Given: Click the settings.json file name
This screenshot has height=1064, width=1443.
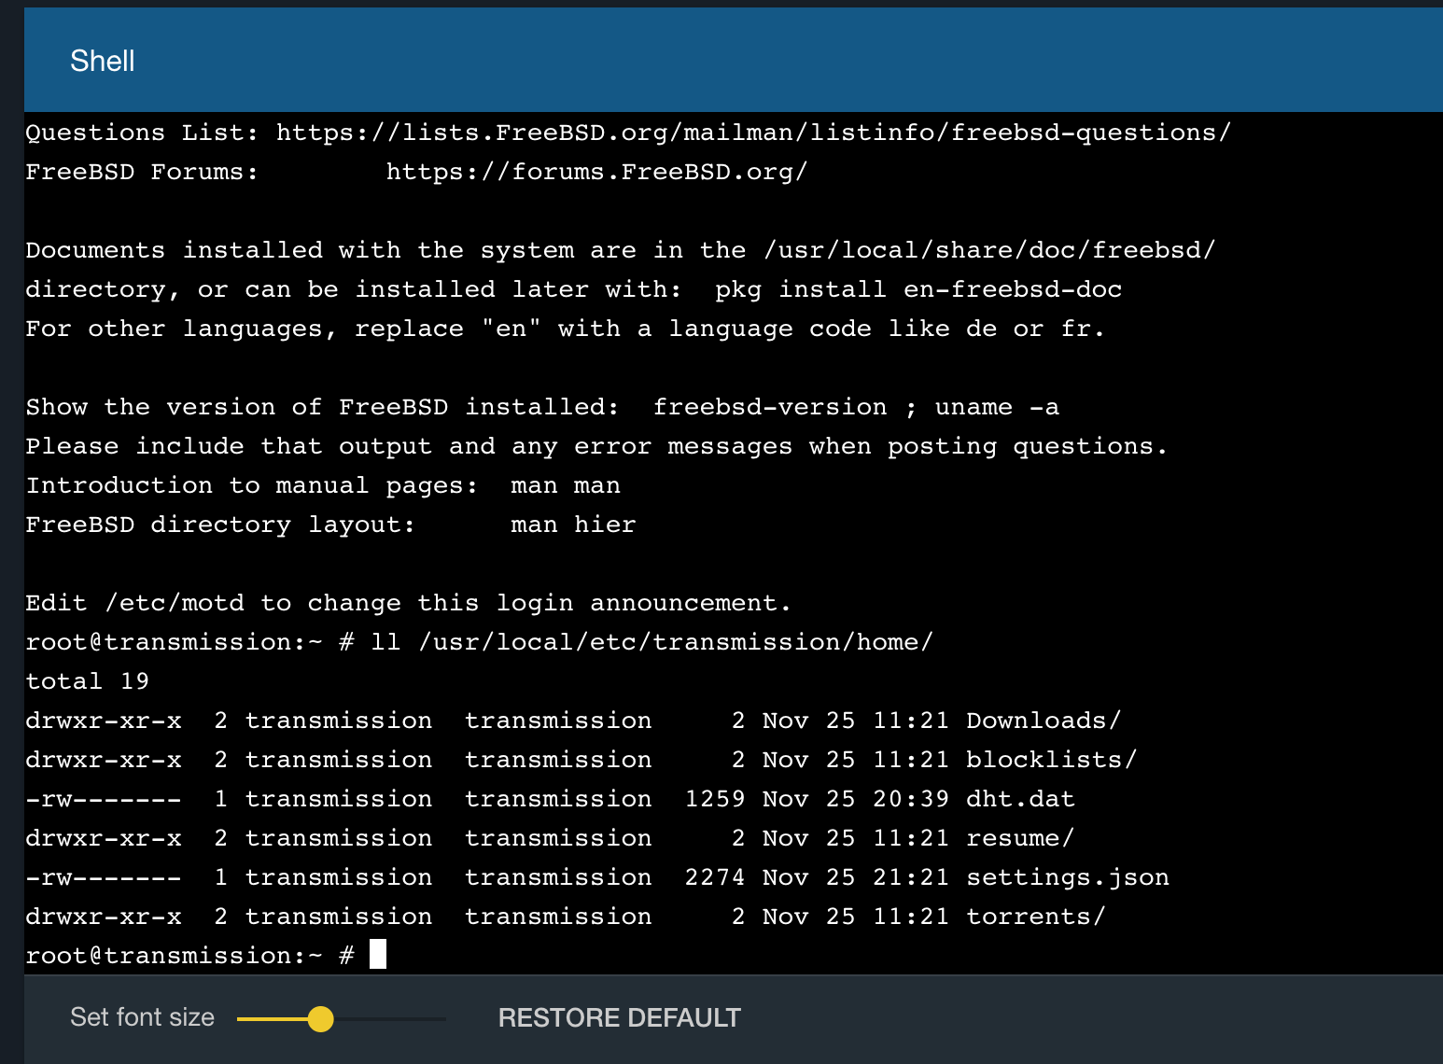Looking at the screenshot, I should [1068, 877].
